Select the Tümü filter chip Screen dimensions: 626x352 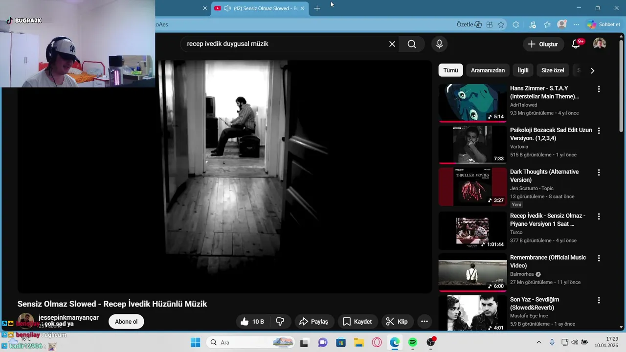click(x=450, y=70)
